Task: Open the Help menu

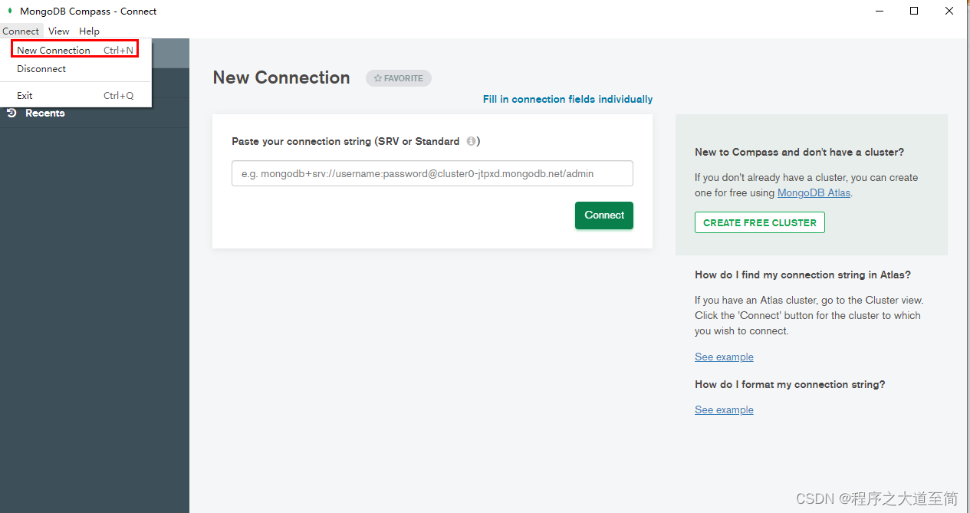Action: (x=89, y=31)
